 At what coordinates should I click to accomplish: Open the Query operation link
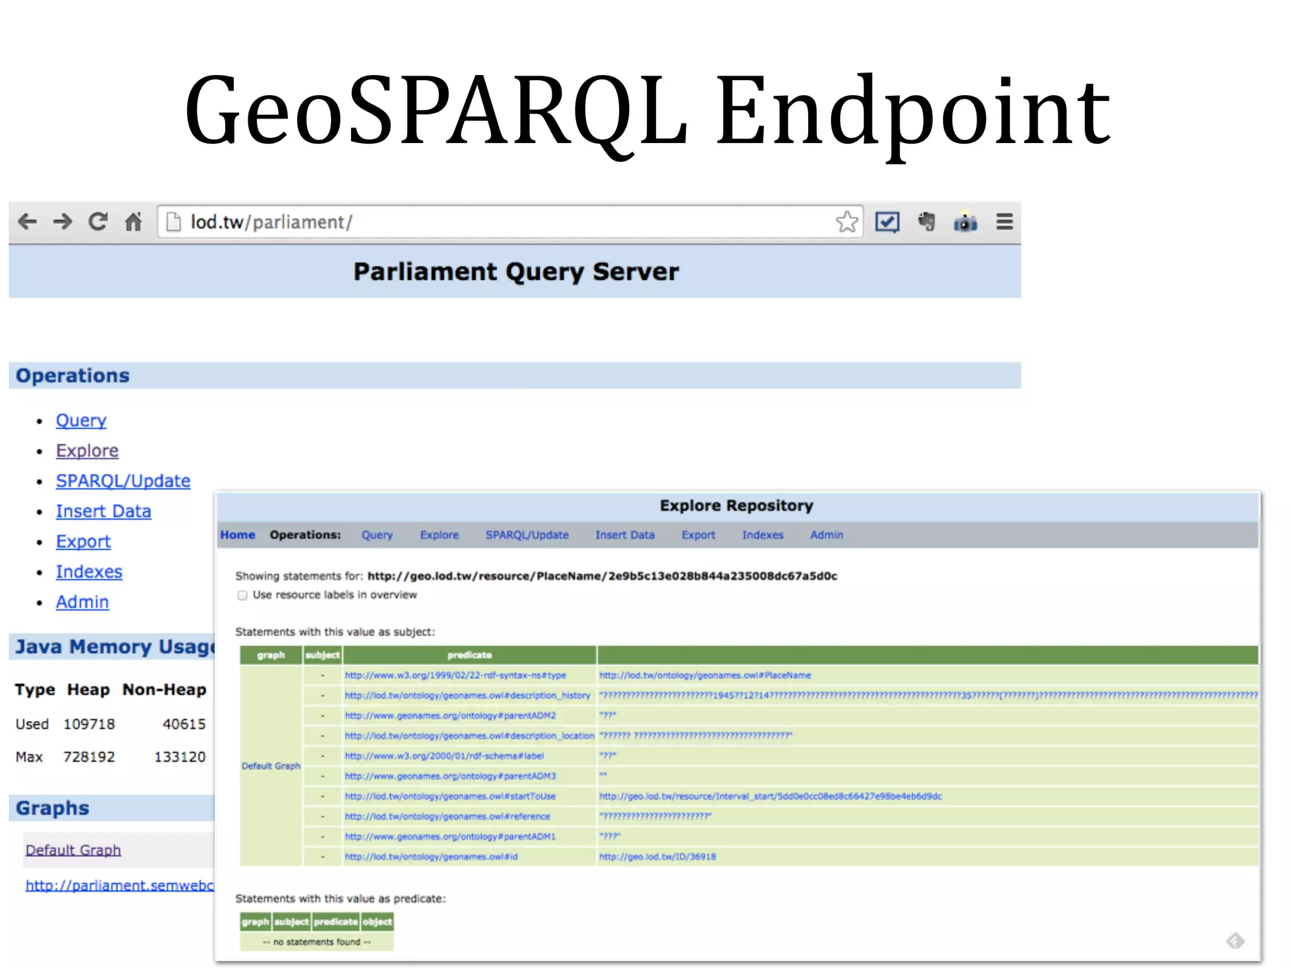(81, 420)
